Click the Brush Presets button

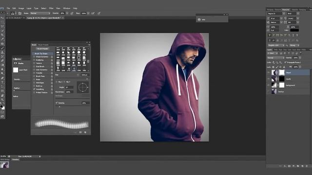[x=42, y=49]
